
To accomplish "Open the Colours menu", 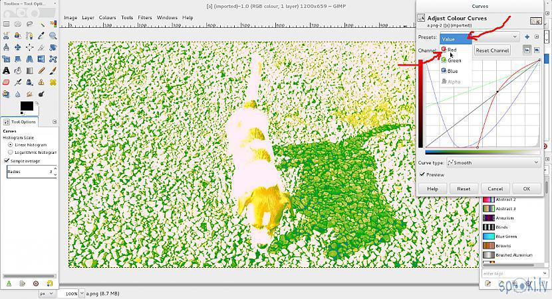I will (x=107, y=17).
